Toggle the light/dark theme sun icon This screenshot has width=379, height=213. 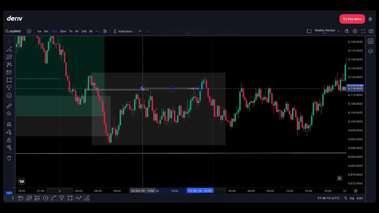[x=370, y=19]
